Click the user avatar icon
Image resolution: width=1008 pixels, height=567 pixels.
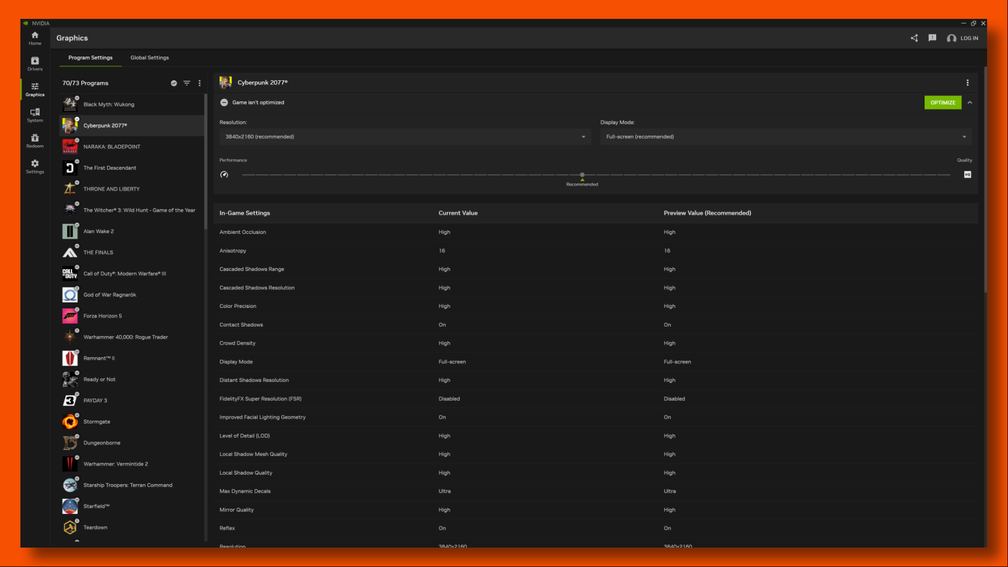951,38
